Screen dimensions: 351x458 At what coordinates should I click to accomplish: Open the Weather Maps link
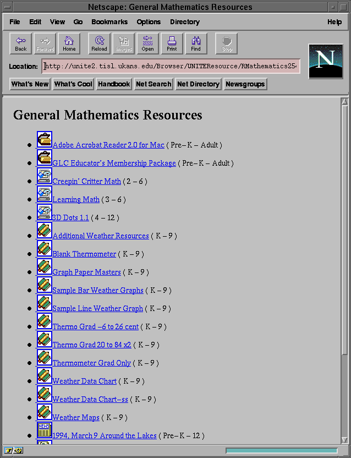pyautogui.click(x=75, y=417)
